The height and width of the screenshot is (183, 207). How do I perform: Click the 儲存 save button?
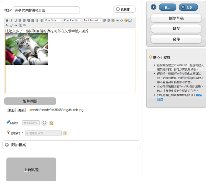click(176, 29)
